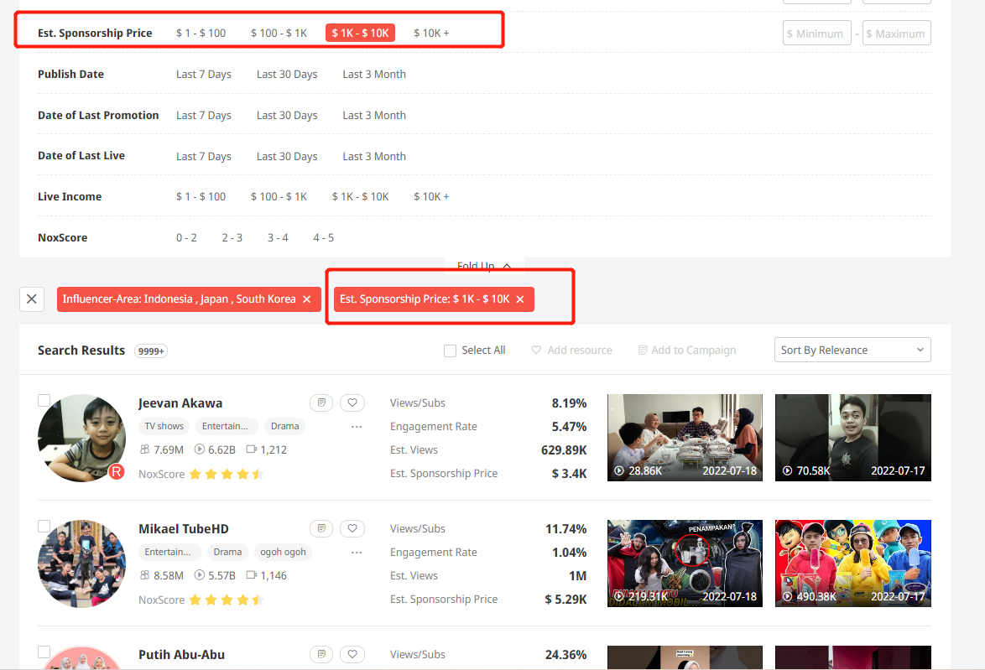Open Jeevan Akawa video dated 2022-07-18
This screenshot has width=985, height=670.
tap(685, 438)
